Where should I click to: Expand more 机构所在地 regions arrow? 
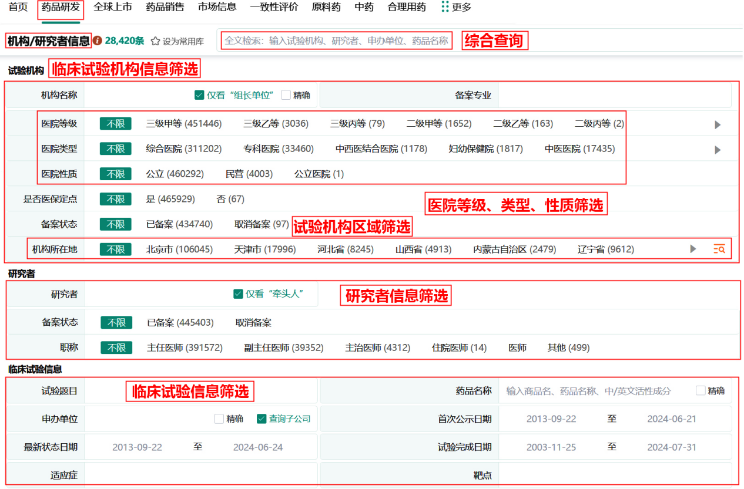coord(693,249)
